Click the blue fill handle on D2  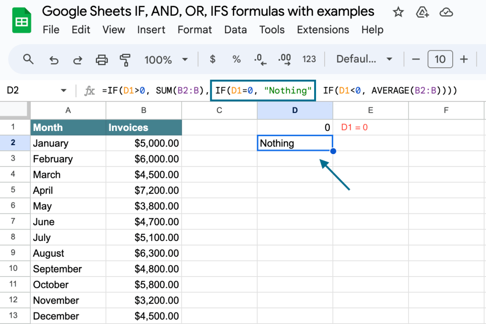coord(333,151)
